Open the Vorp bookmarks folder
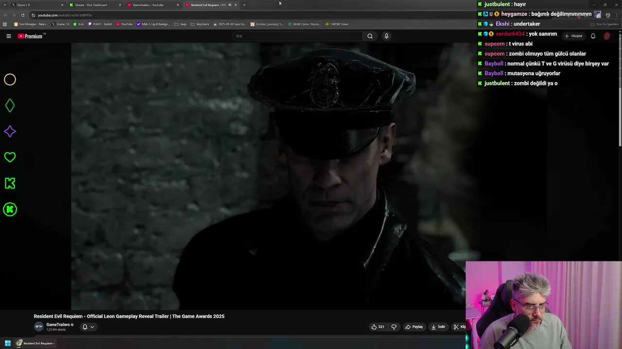 coord(180,24)
